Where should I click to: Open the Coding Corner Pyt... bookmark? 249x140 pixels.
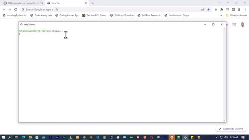(67, 15)
